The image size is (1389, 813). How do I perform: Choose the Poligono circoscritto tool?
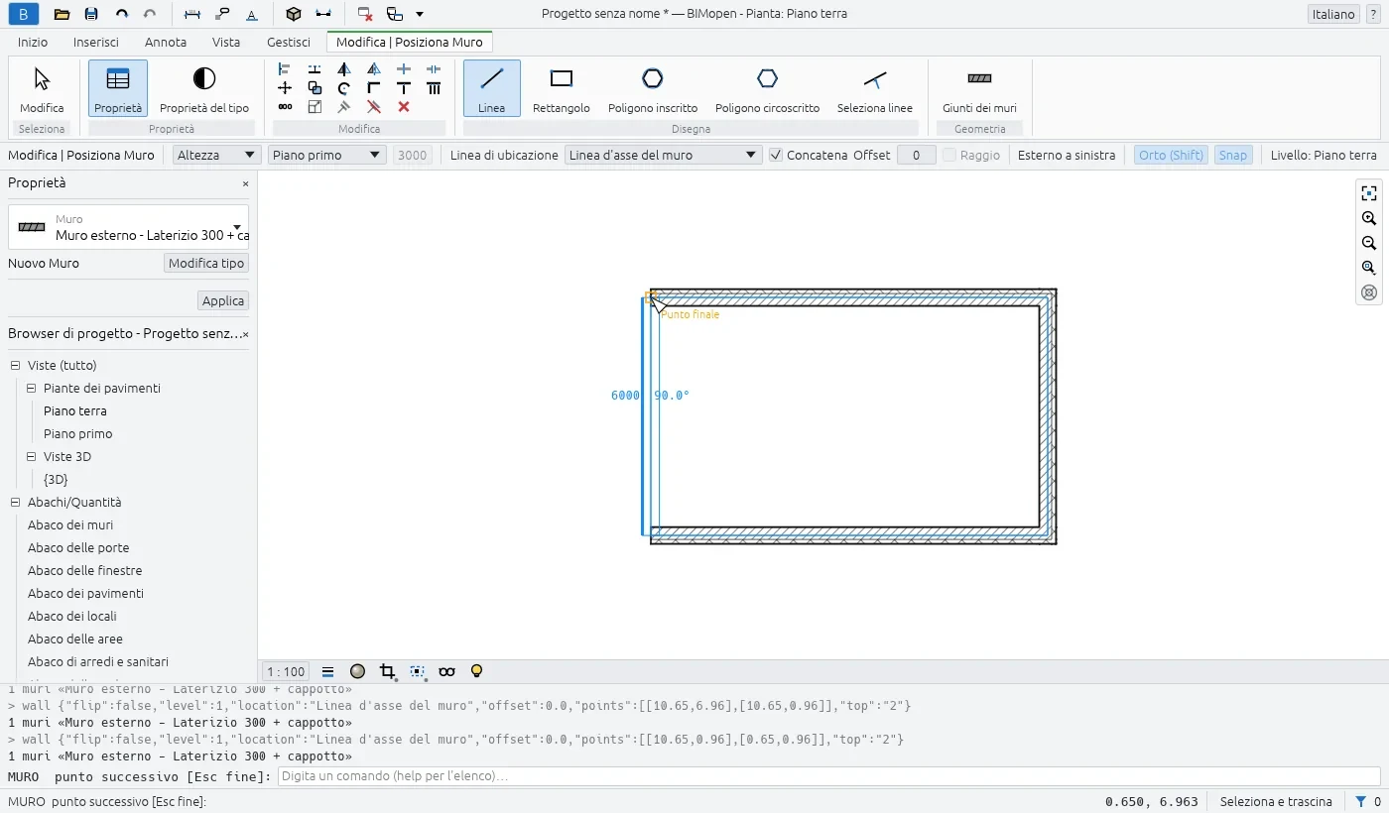(767, 88)
